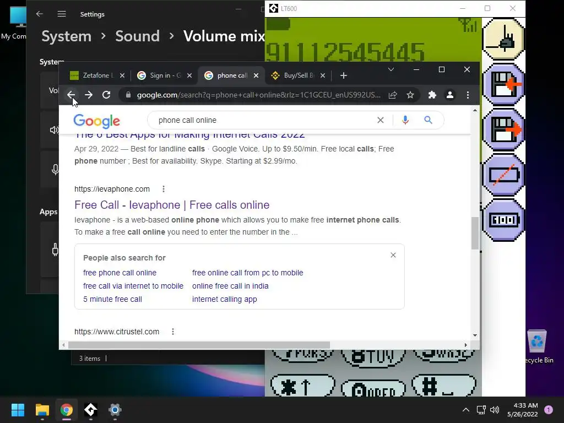The height and width of the screenshot is (423, 564).
Task: Click Sound breadcrumb in Settings
Action: [x=137, y=36]
